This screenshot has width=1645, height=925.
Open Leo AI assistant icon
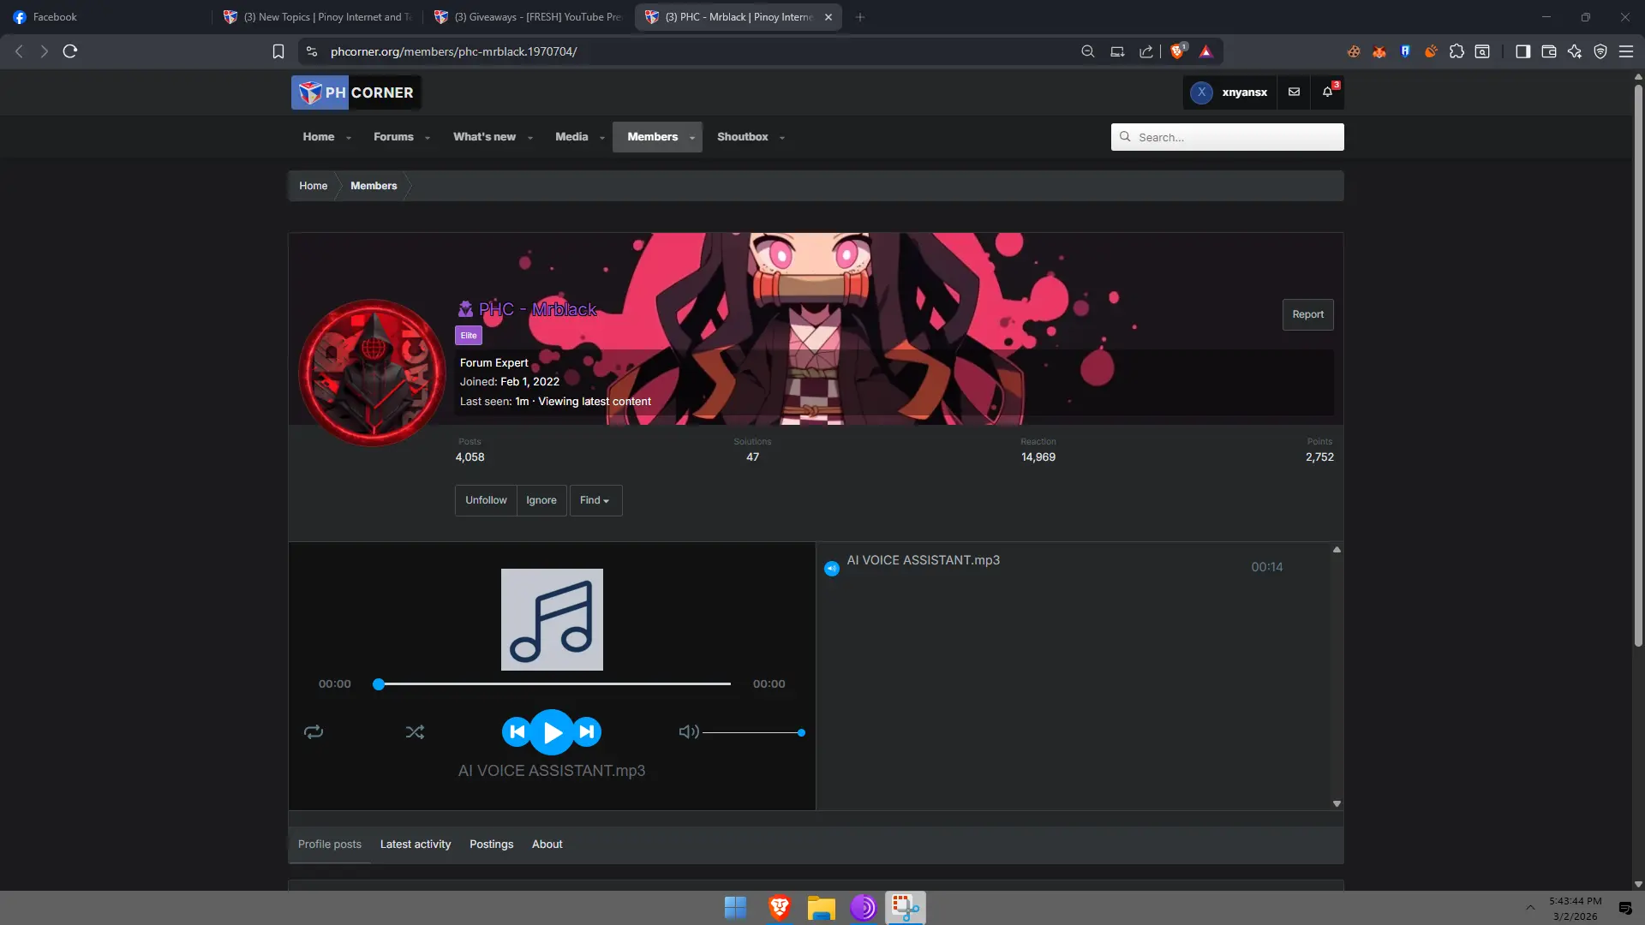pos(1575,51)
